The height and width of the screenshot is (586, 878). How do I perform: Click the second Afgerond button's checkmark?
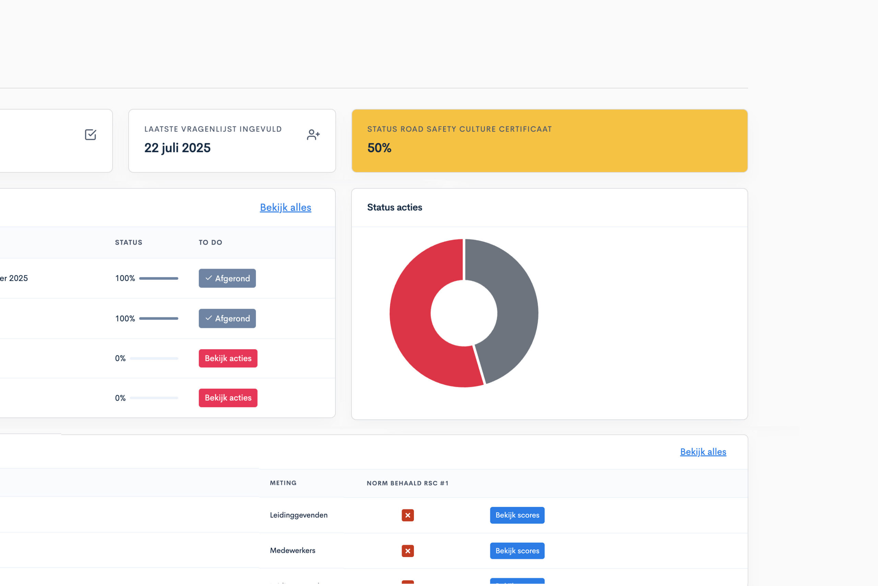pos(209,318)
